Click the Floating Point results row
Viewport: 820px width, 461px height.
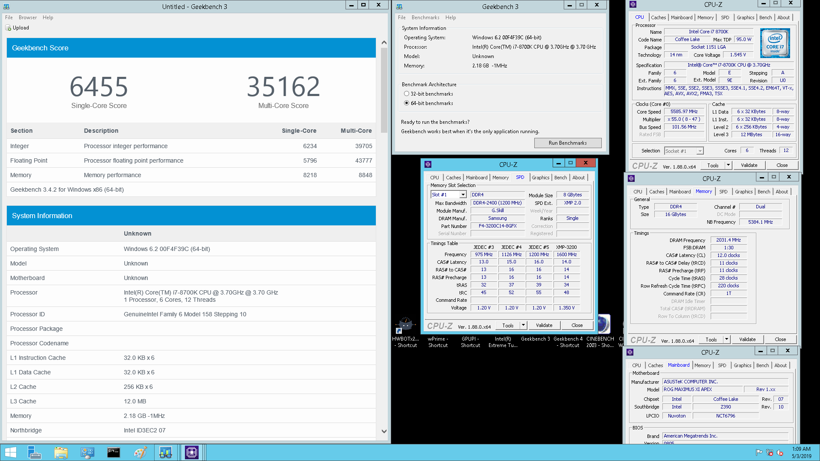point(191,160)
